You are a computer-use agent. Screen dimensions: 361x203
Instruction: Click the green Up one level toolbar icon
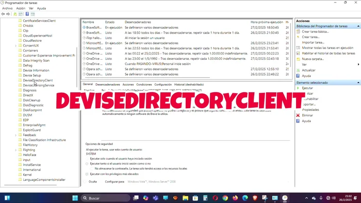(15, 14)
